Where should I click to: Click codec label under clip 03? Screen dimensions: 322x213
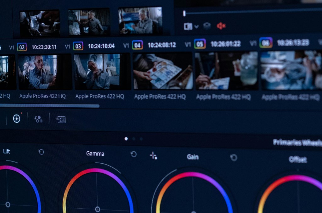tap(100, 97)
